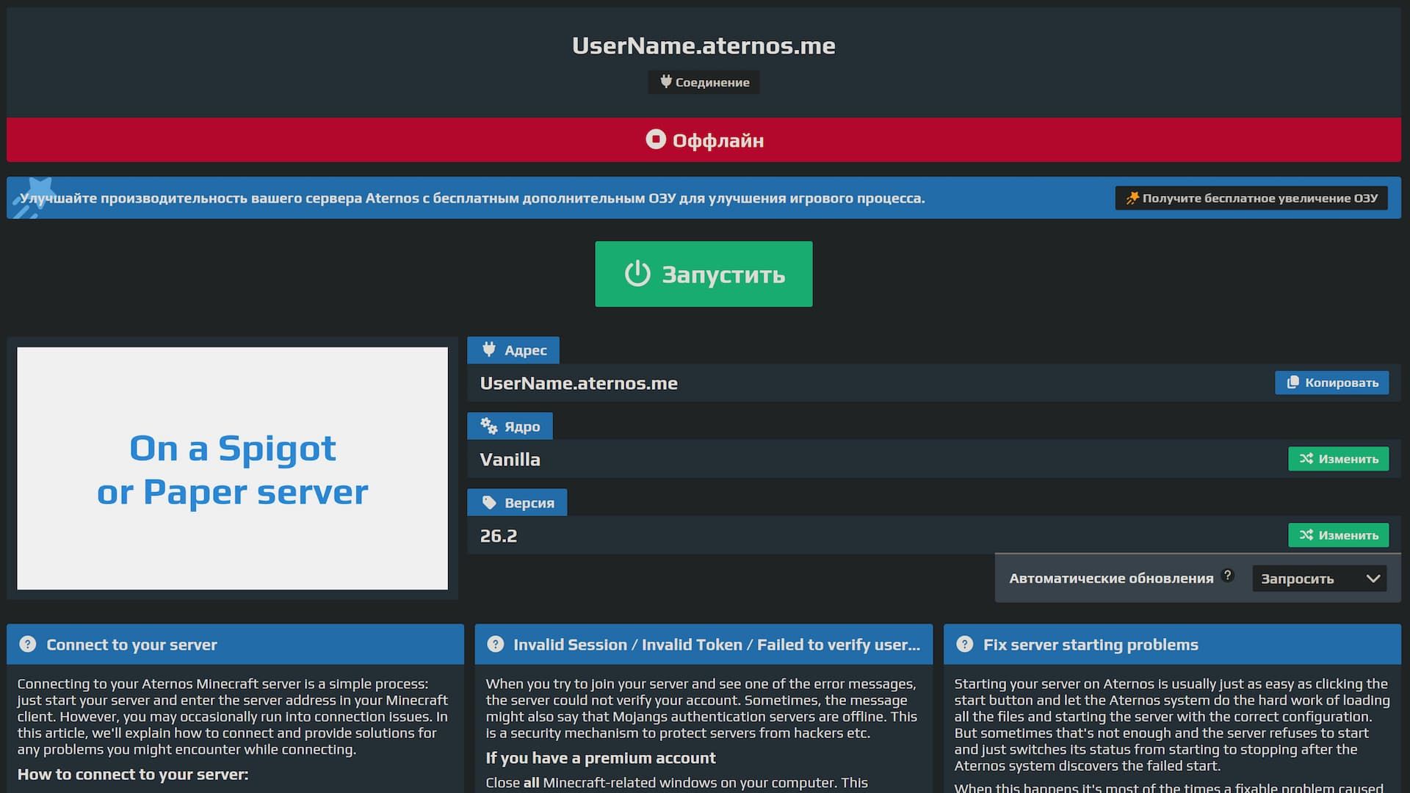The height and width of the screenshot is (793, 1410).
Task: Open the Spigot or Paper server banner
Action: click(x=232, y=468)
